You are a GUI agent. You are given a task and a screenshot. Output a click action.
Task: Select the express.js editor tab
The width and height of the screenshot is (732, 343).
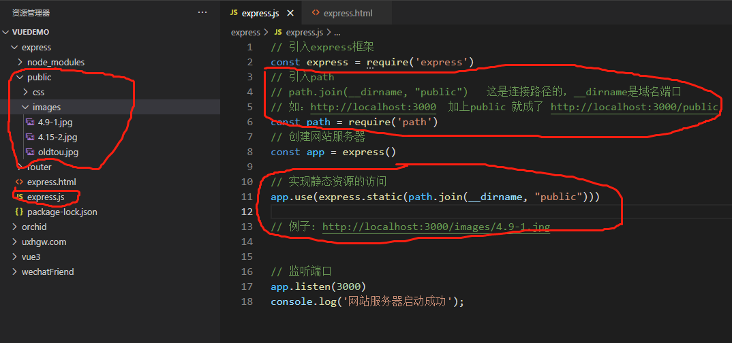pyautogui.click(x=260, y=13)
